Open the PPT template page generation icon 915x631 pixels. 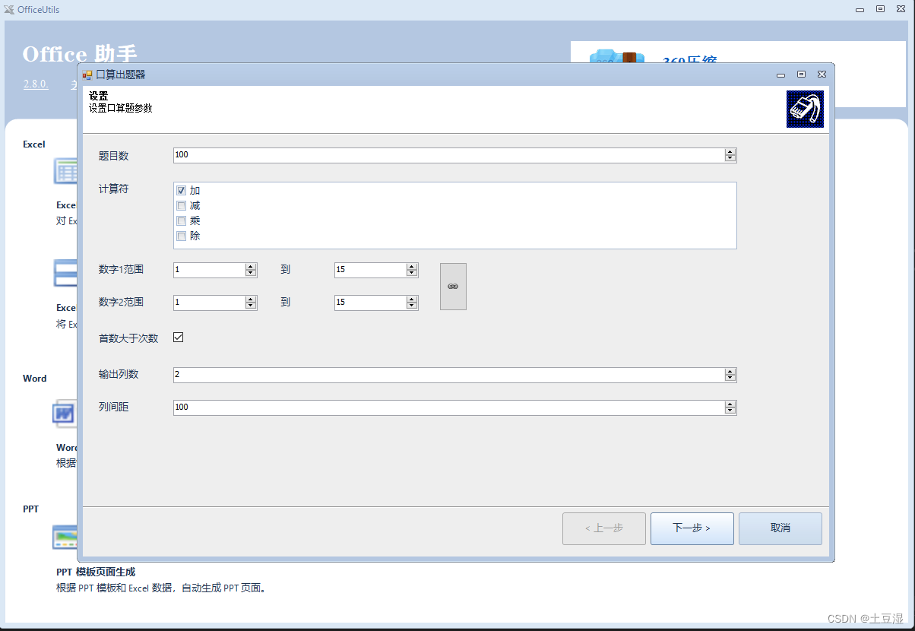(x=65, y=537)
